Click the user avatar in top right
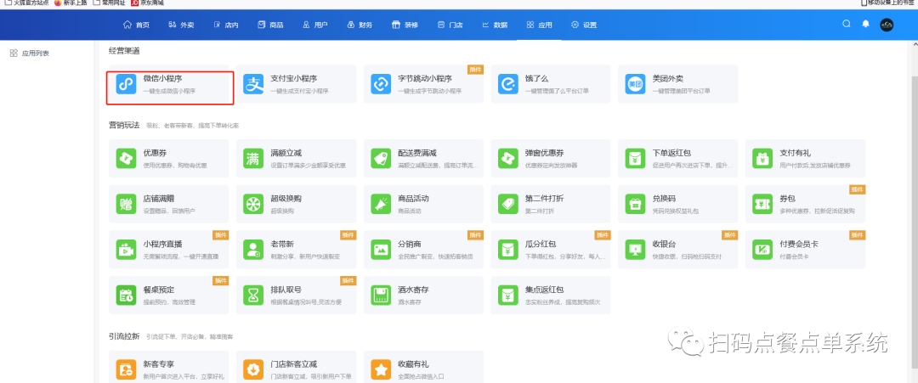Screen dimensions: 918x383 (x=887, y=25)
